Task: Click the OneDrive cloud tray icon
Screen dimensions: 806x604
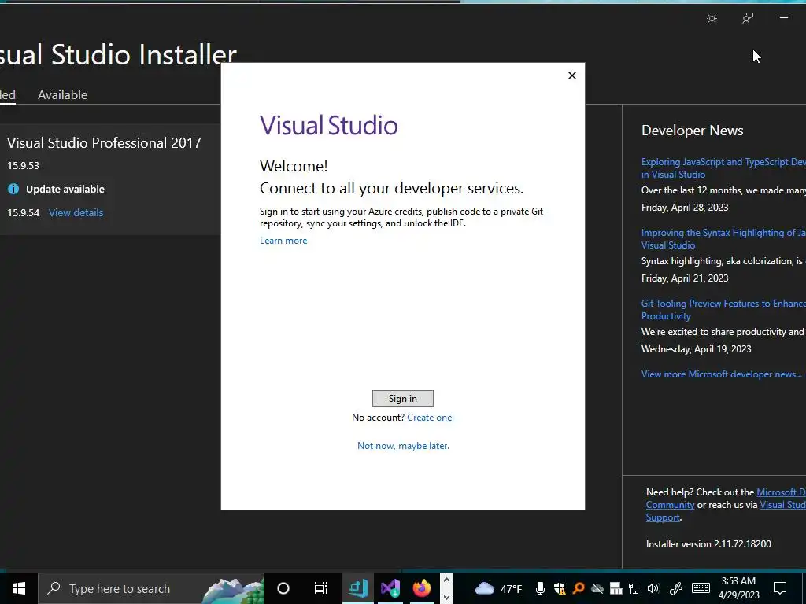Action: (597, 588)
